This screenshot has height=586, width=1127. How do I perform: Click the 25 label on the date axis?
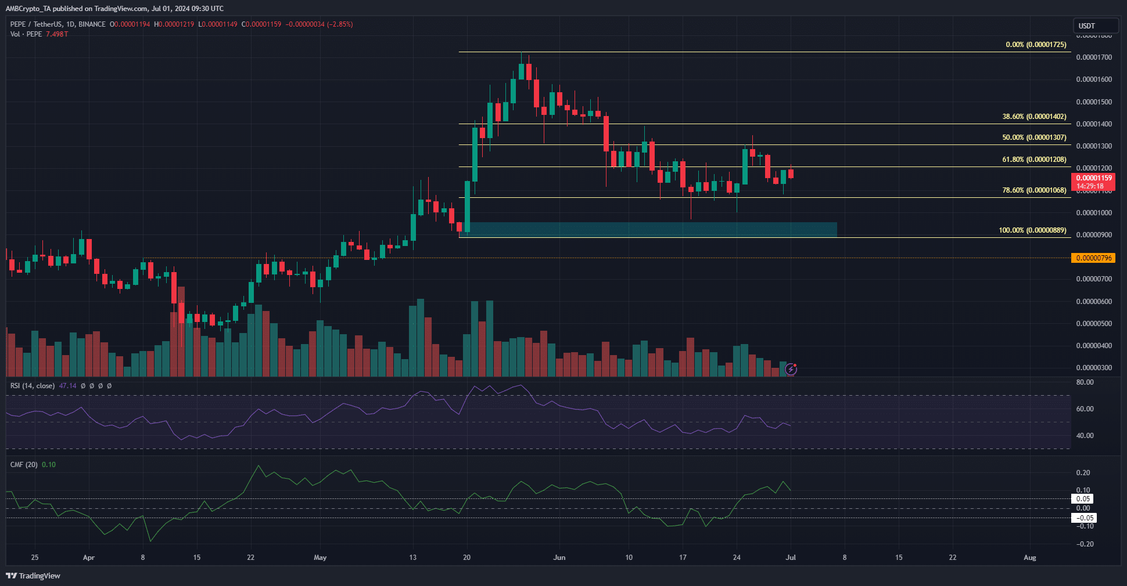coord(35,558)
